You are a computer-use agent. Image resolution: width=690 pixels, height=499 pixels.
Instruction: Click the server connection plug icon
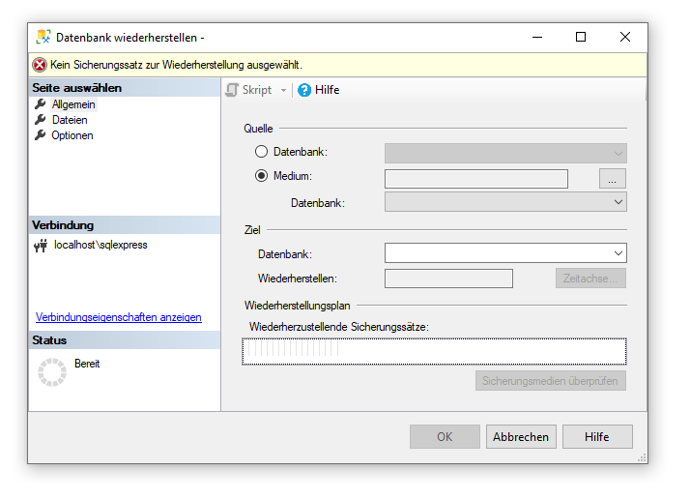(x=41, y=246)
